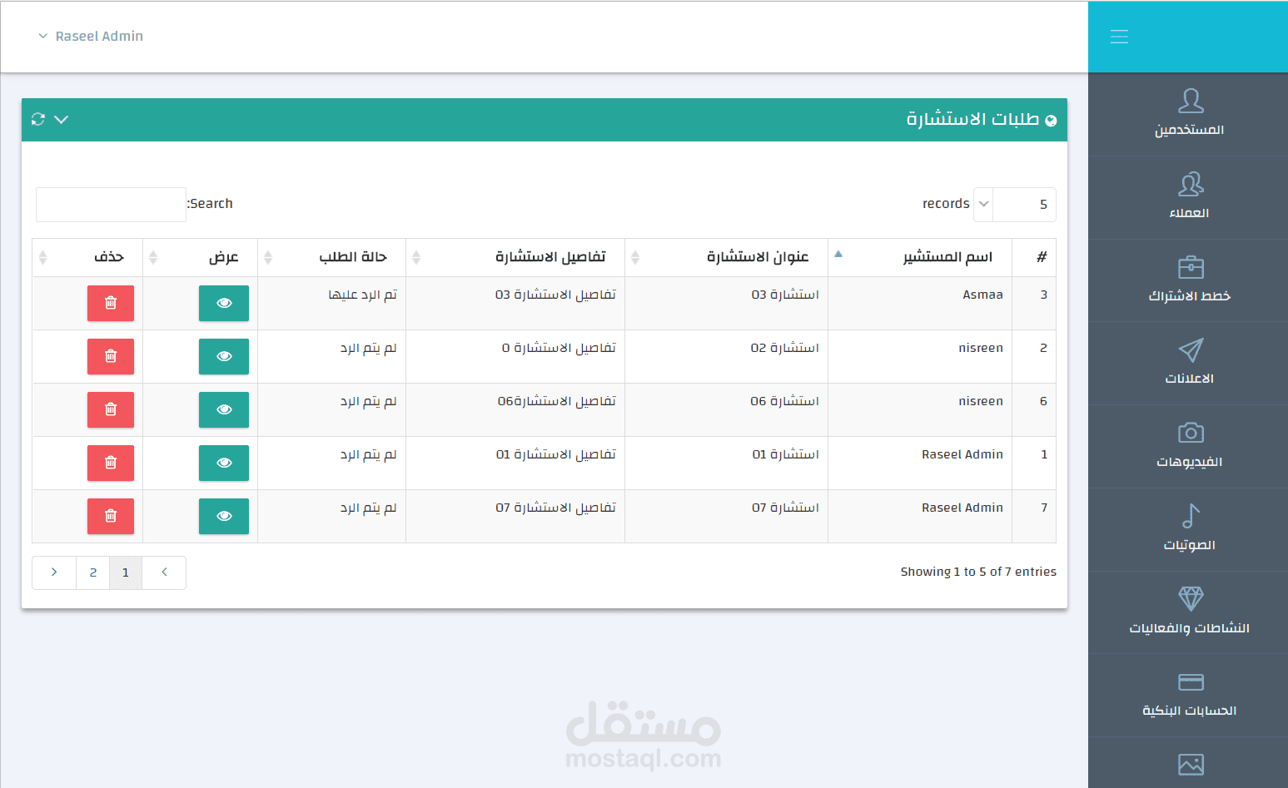Image resolution: width=1288 pixels, height=788 pixels.
Task: Open المستخدمين users sidebar item
Action: pos(1189,114)
